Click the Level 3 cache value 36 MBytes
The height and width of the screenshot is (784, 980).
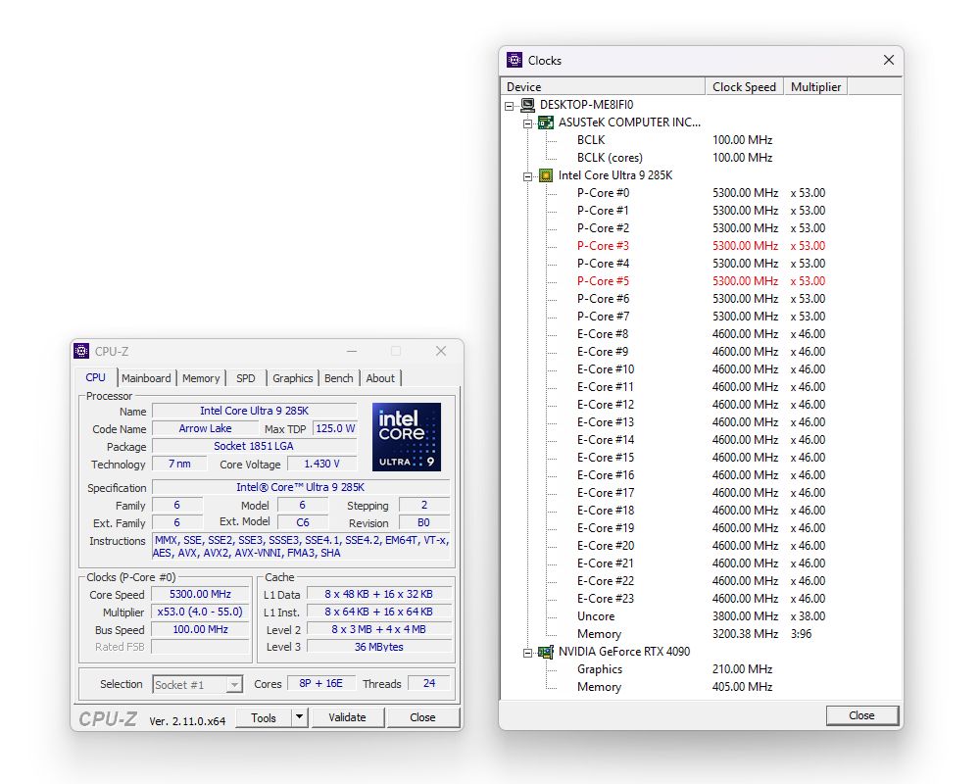pyautogui.click(x=378, y=647)
